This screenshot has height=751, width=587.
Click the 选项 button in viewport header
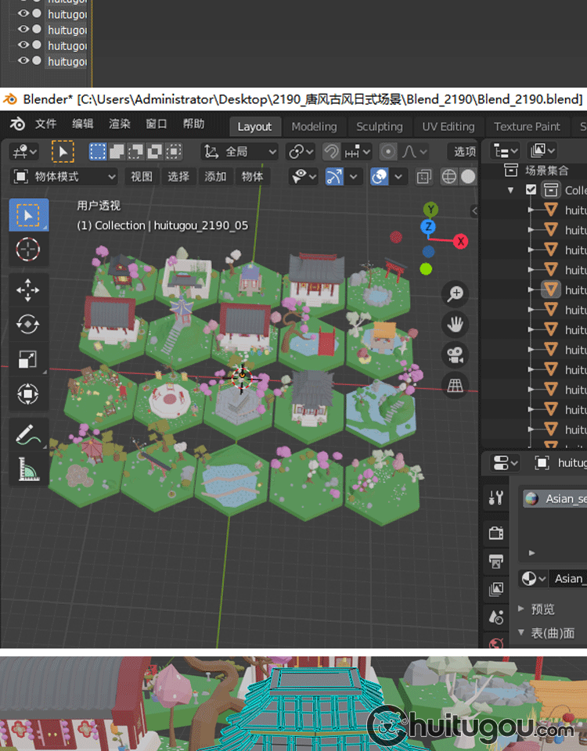(464, 152)
